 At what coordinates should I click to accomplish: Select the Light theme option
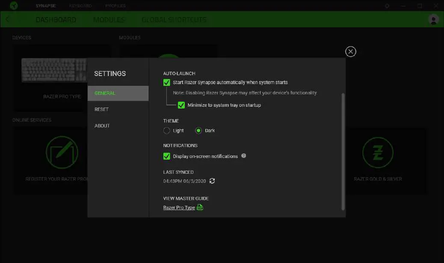point(167,131)
